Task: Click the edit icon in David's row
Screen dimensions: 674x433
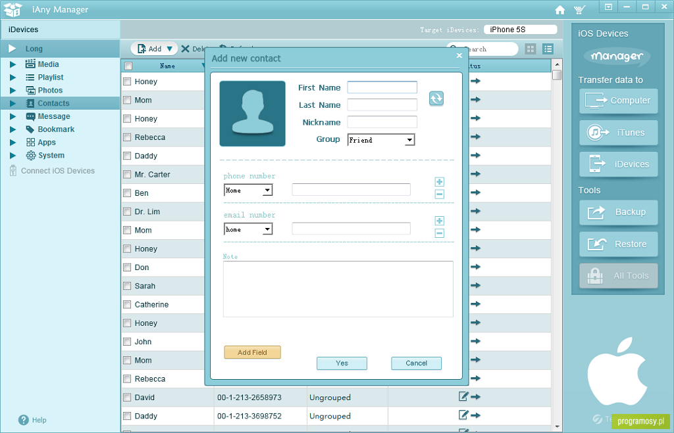Action: click(463, 396)
